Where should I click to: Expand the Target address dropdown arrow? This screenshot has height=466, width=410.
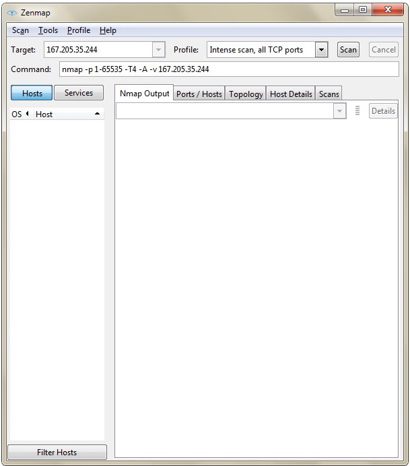tap(159, 50)
